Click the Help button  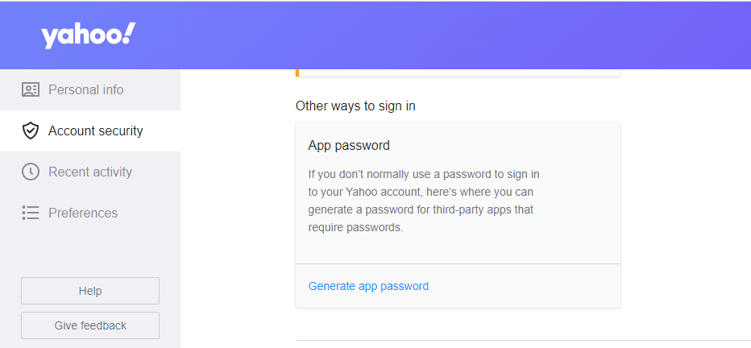point(90,291)
